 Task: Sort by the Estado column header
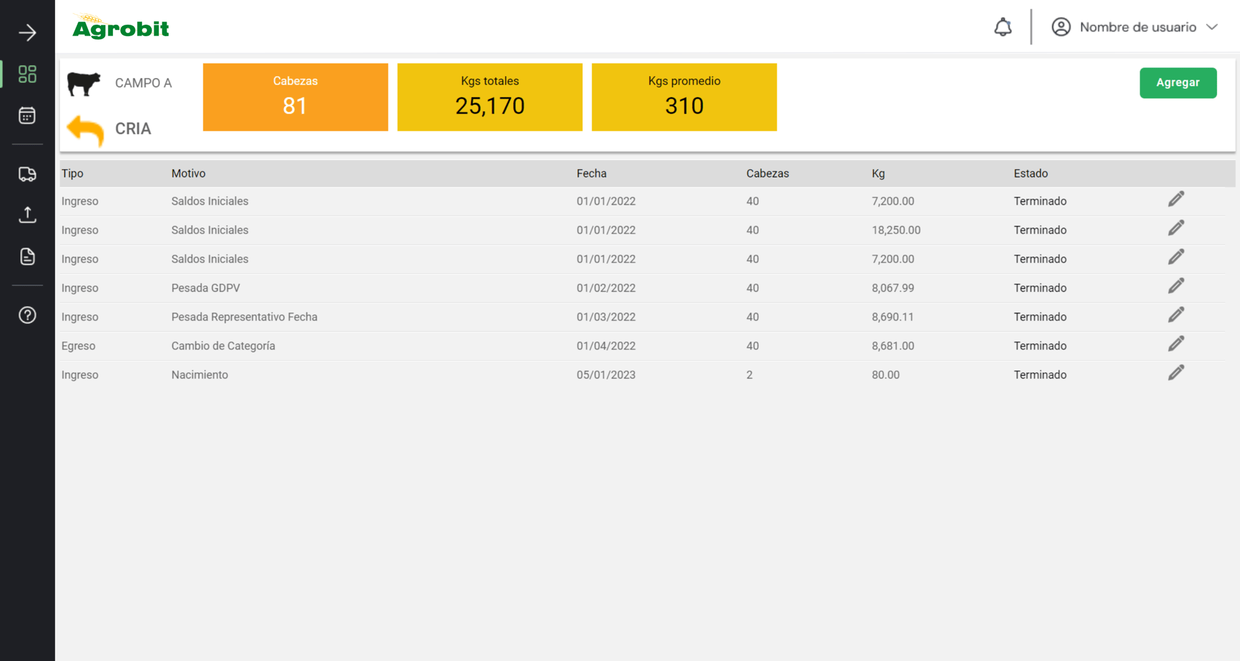coord(1030,174)
